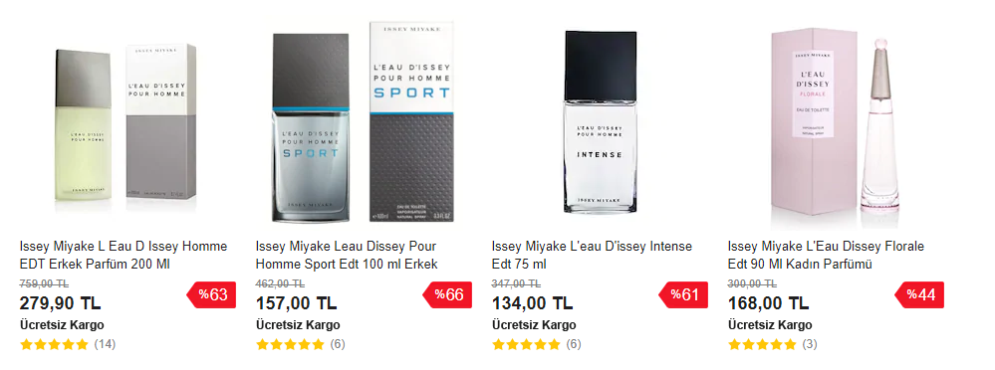995x370 pixels.
Task: Click the %44 discount badge
Action: (919, 294)
